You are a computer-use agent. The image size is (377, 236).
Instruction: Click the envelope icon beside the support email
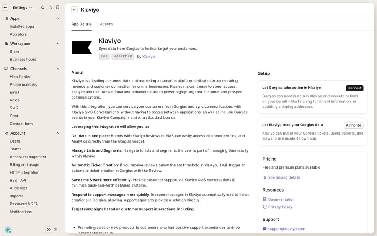click(x=265, y=229)
